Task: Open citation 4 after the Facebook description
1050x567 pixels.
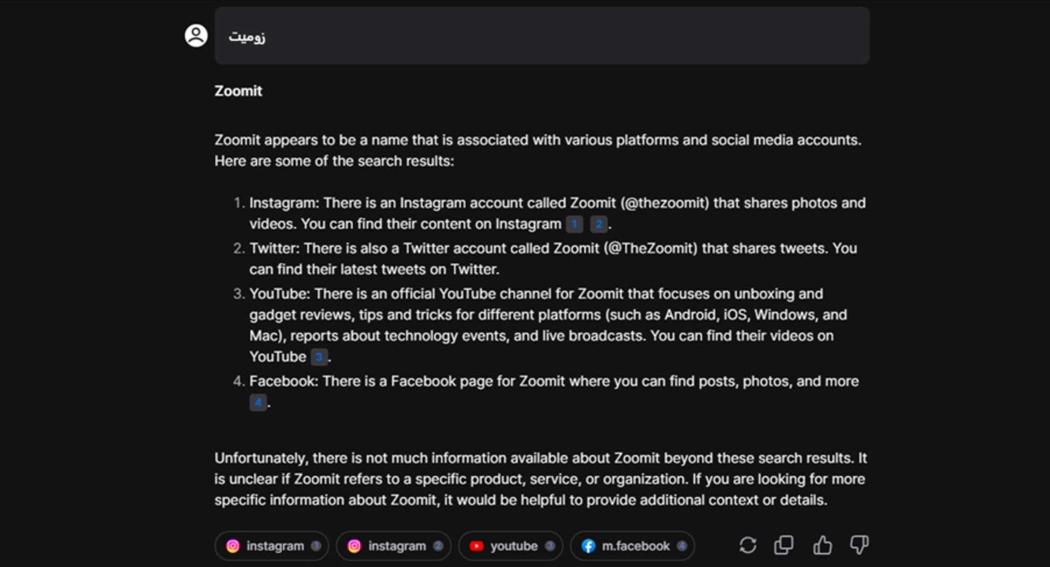Action: (x=258, y=402)
